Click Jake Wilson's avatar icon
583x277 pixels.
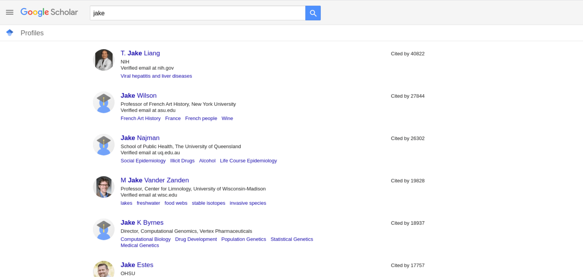(103, 102)
